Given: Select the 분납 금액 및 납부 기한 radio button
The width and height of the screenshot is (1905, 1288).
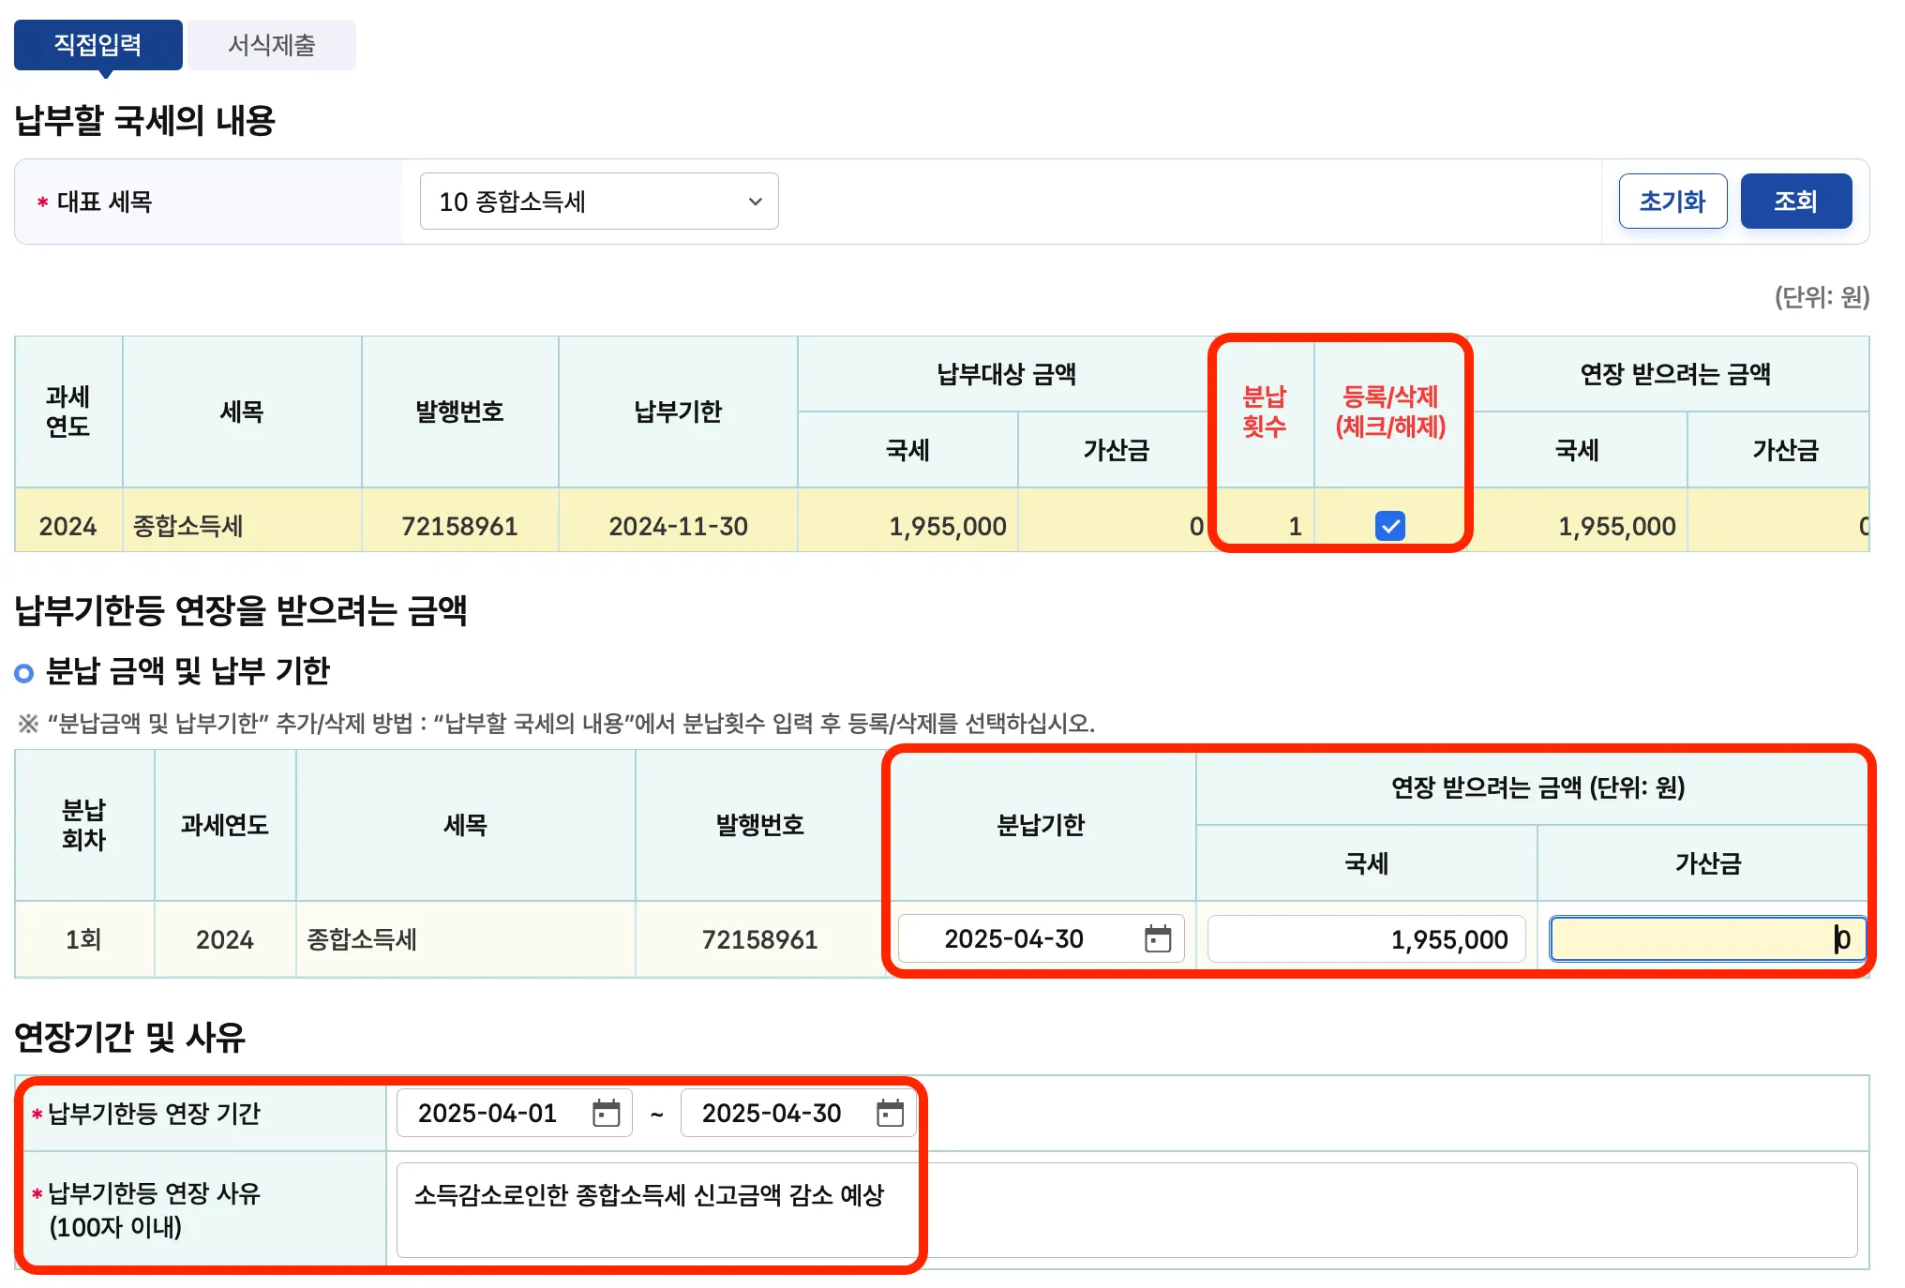Looking at the screenshot, I should 23,672.
